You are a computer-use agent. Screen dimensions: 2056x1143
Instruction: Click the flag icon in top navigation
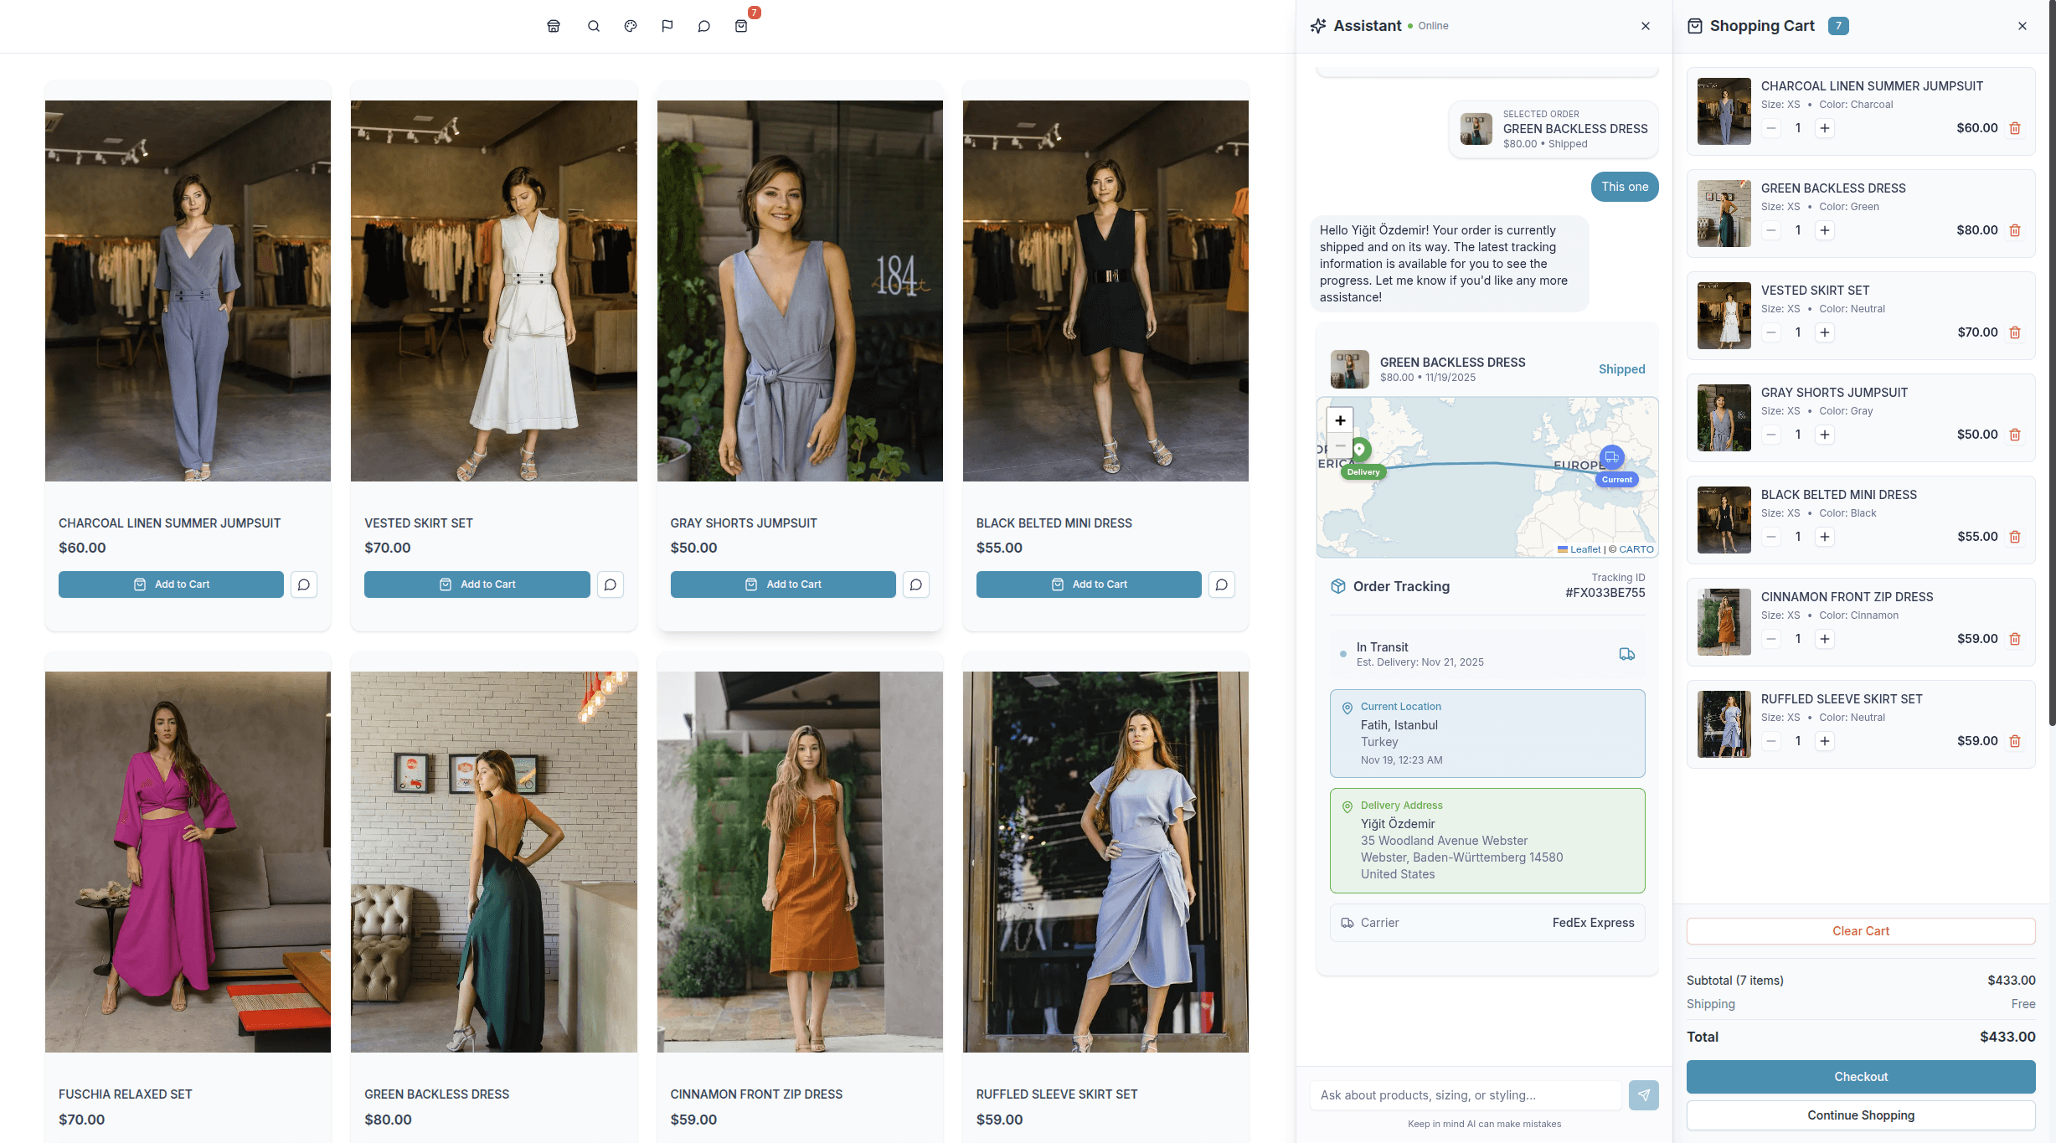tap(667, 26)
